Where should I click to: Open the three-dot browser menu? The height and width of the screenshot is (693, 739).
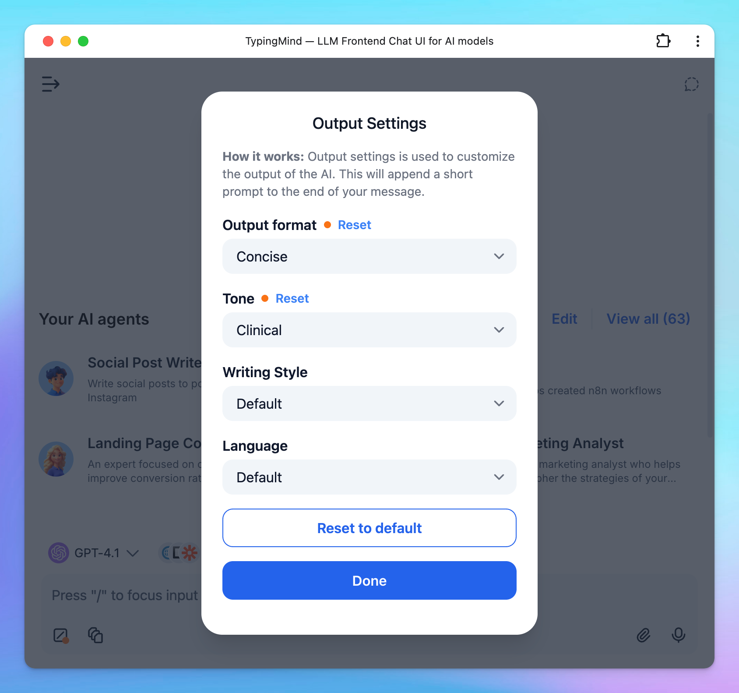697,41
